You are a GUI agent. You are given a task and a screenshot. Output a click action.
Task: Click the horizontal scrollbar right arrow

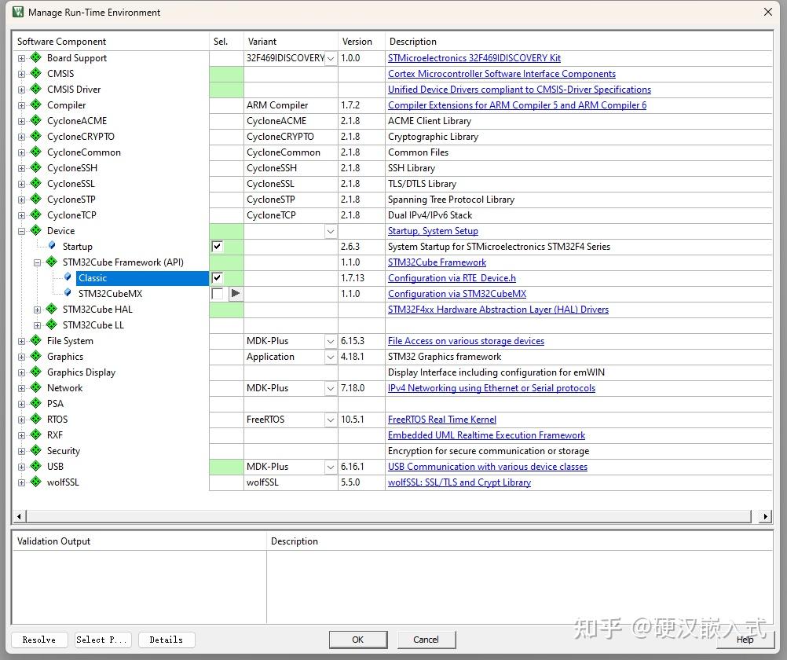coord(766,516)
